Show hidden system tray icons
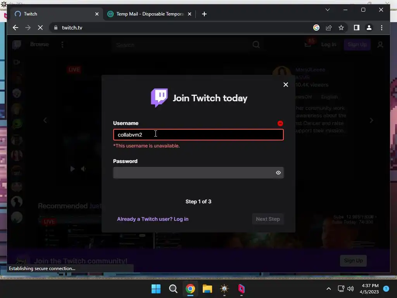Viewport: 397px width, 298px height. (328, 289)
